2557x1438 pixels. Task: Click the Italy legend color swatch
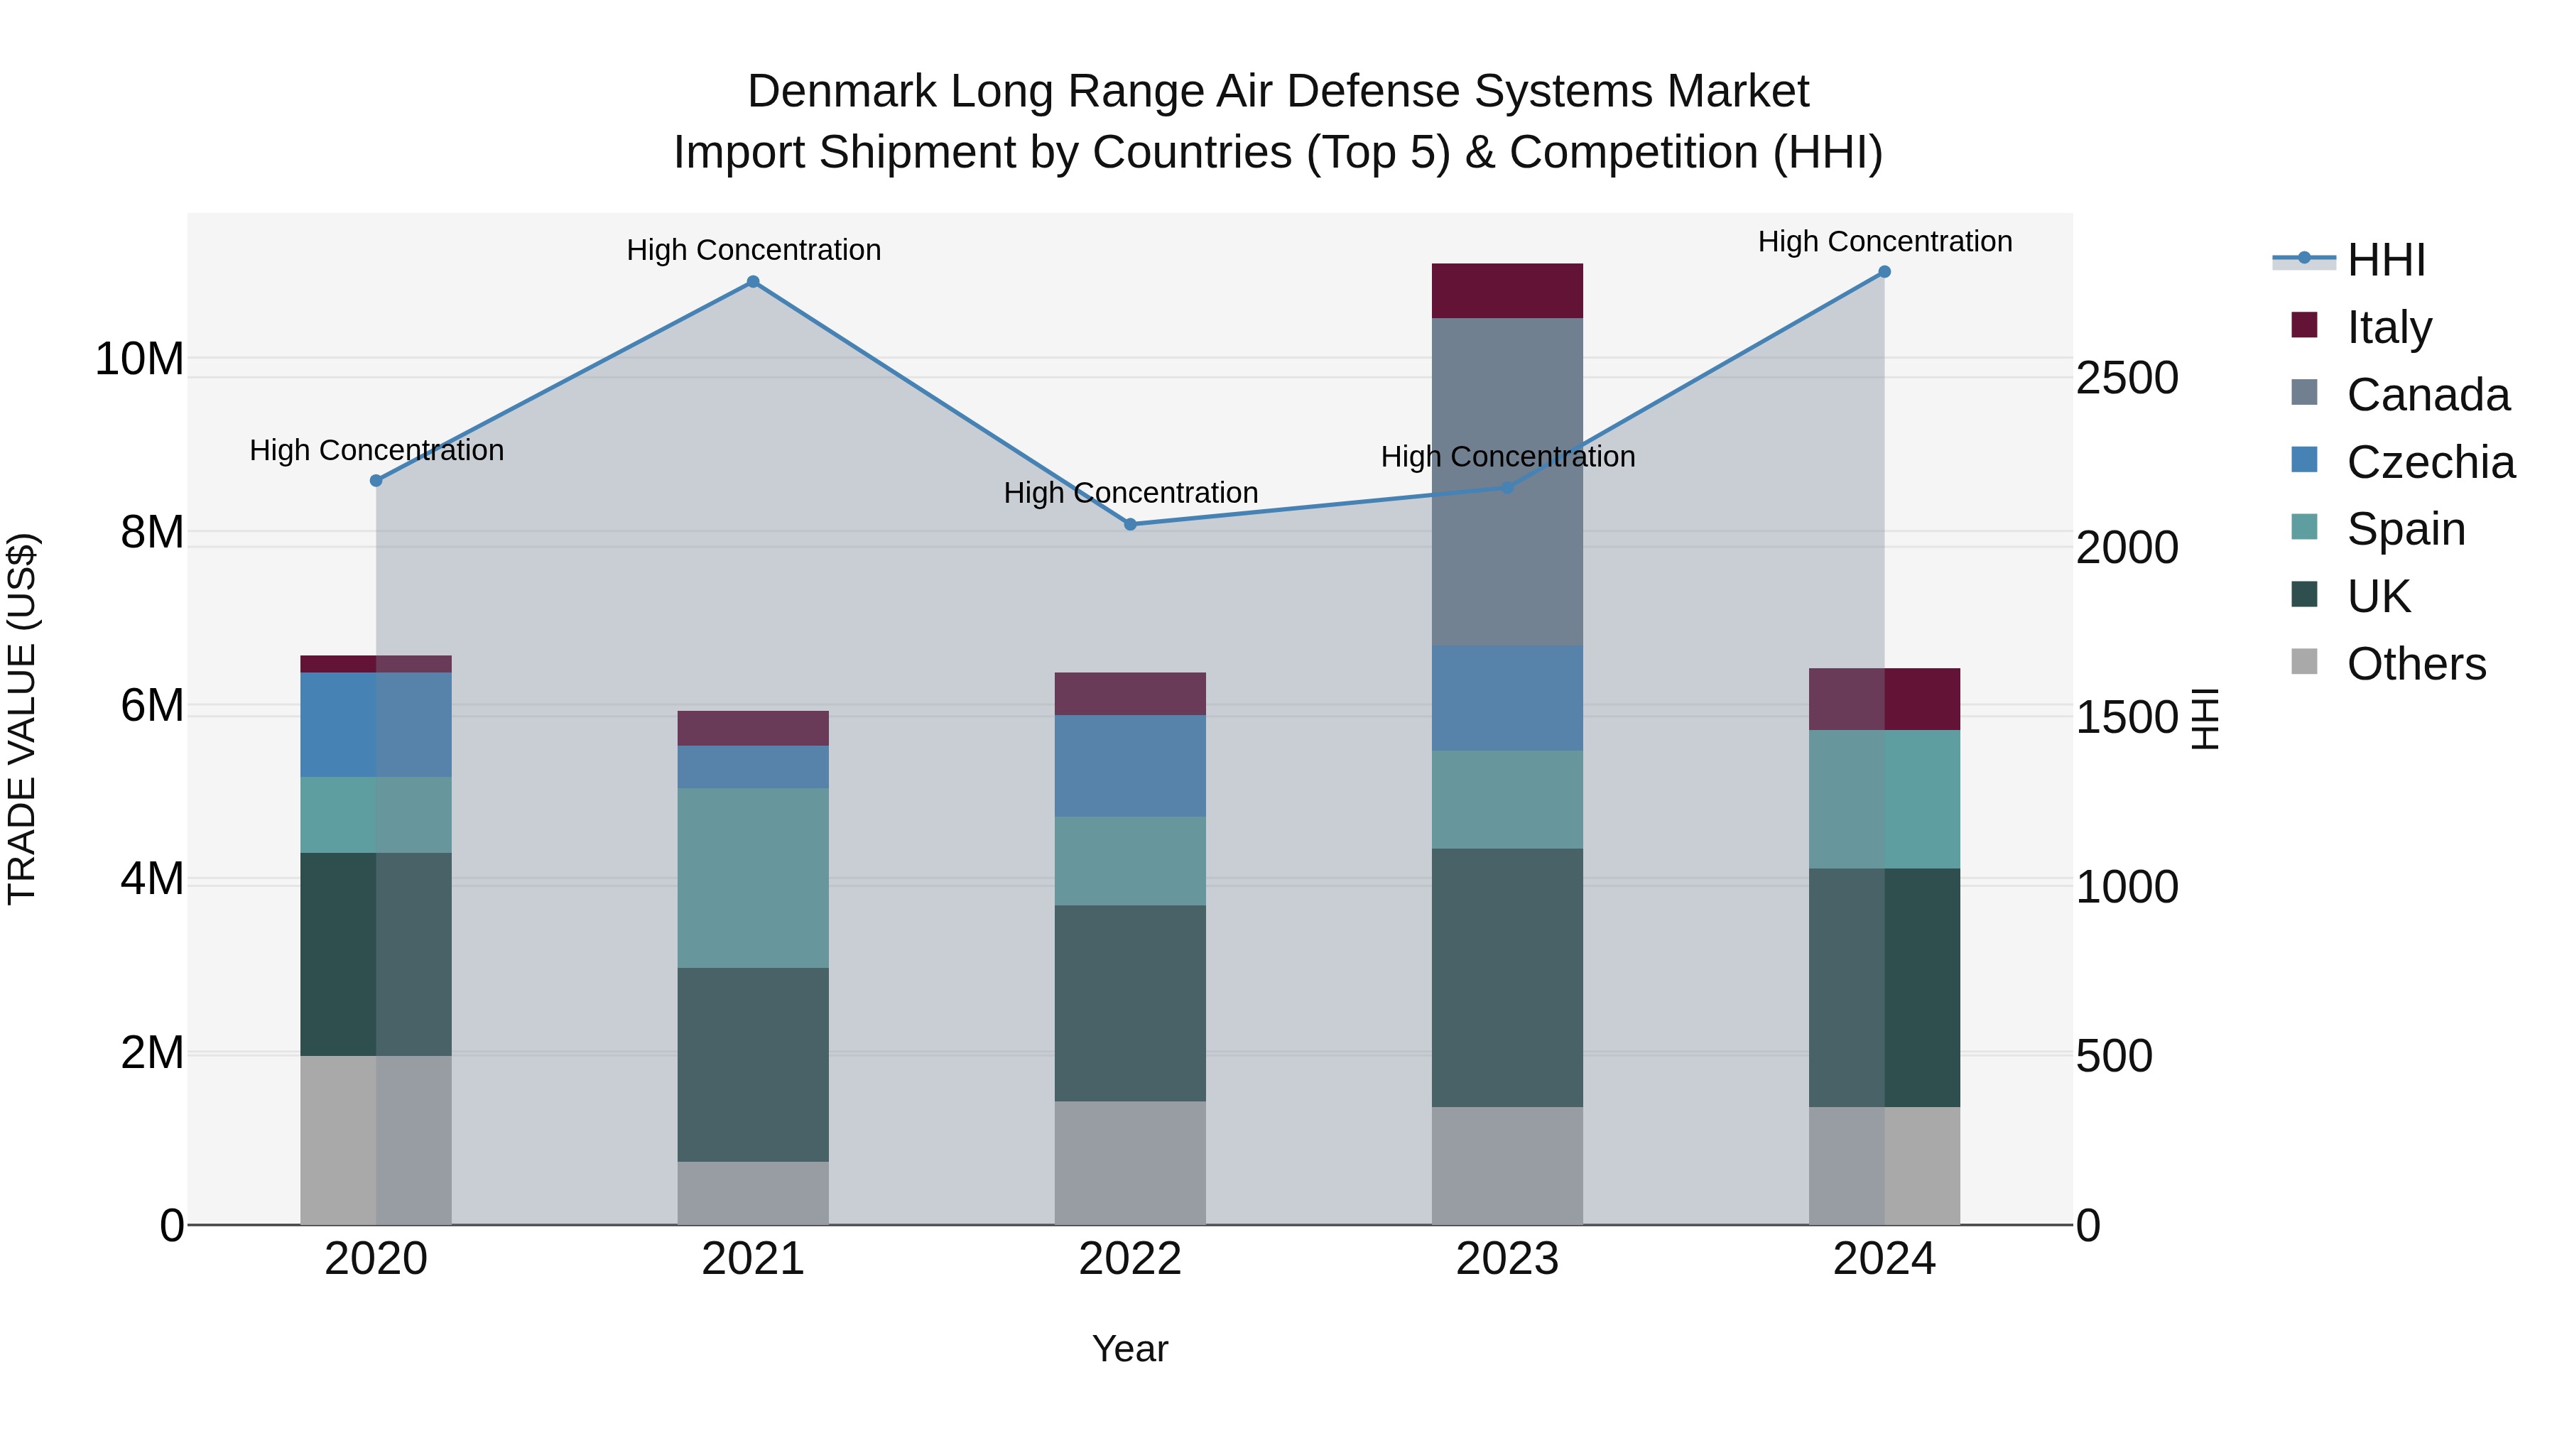2304,325
